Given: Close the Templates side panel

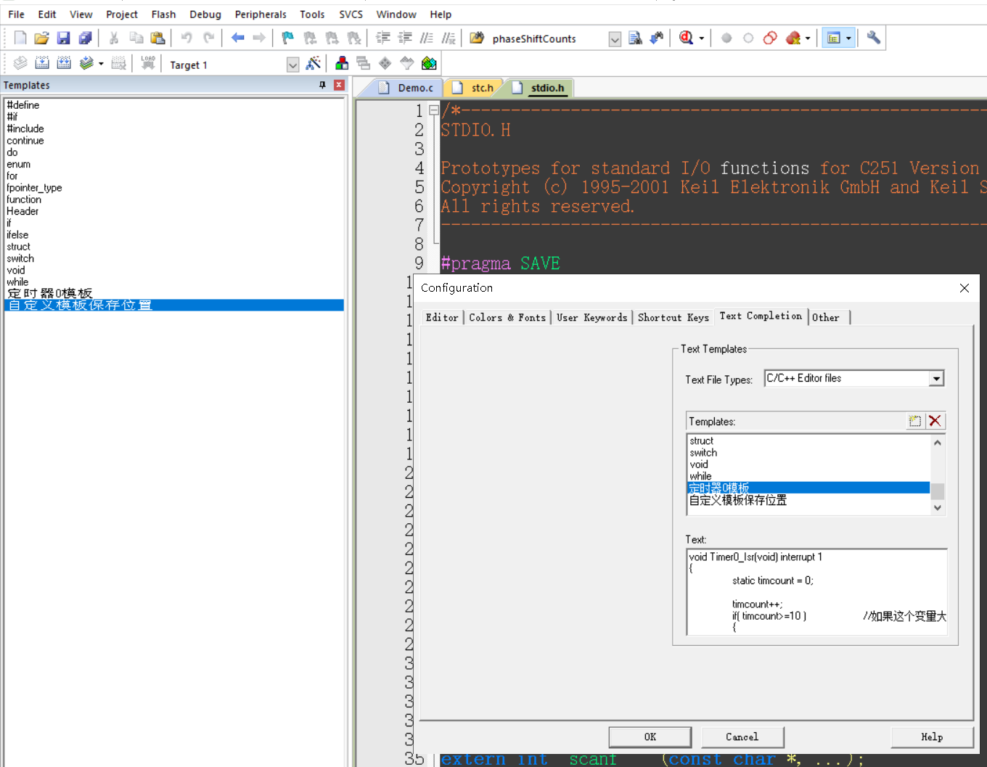Looking at the screenshot, I should tap(339, 85).
